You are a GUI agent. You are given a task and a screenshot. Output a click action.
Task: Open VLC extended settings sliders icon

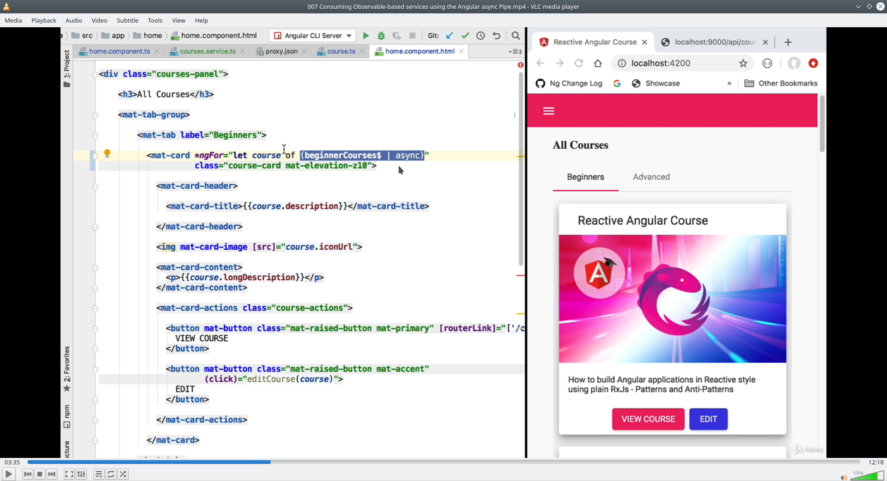tap(81, 474)
